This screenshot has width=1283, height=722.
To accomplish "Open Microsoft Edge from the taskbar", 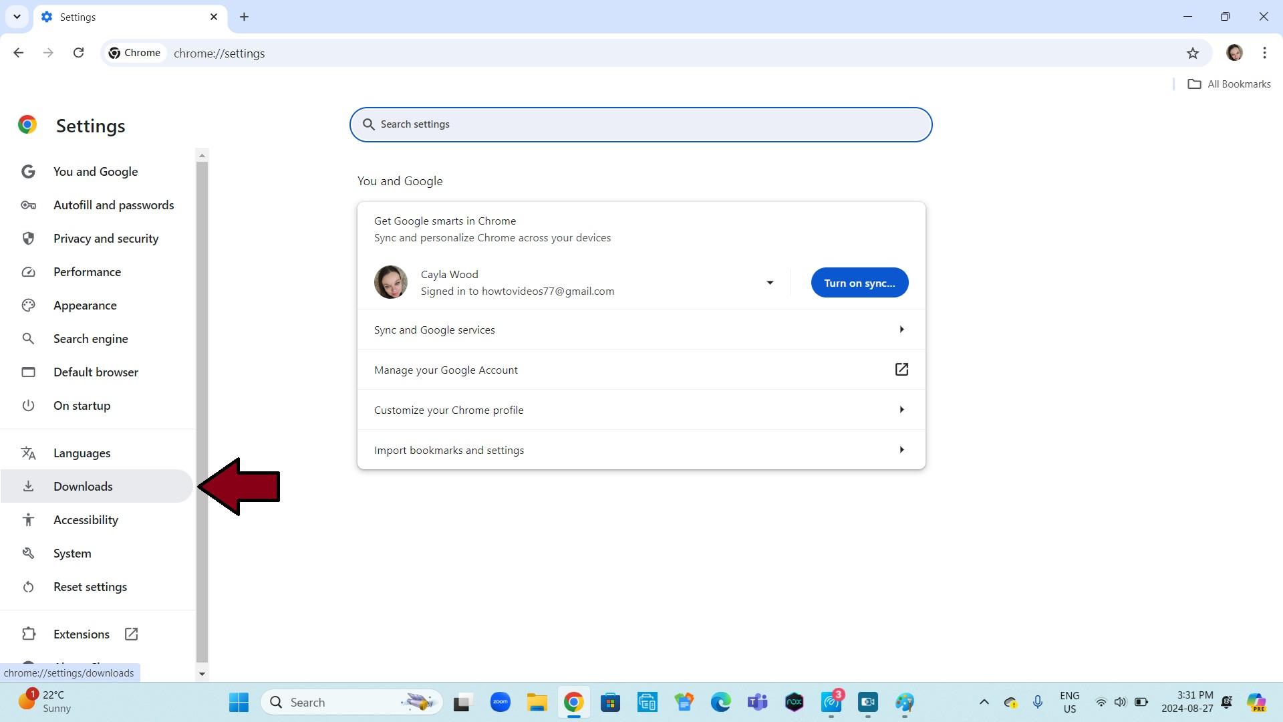I will [x=720, y=702].
